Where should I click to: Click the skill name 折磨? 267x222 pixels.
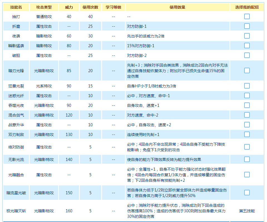16,26
